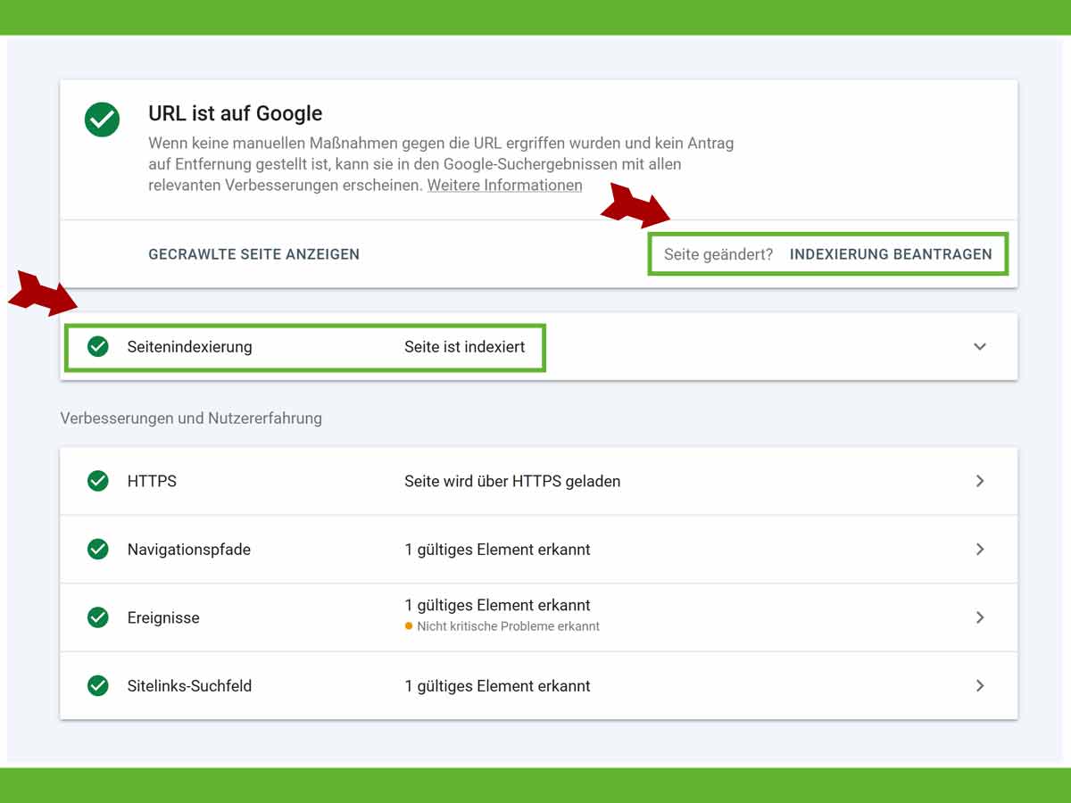This screenshot has width=1071, height=803.
Task: Expand the Seitenindexierung section chevron
Action: 980,346
